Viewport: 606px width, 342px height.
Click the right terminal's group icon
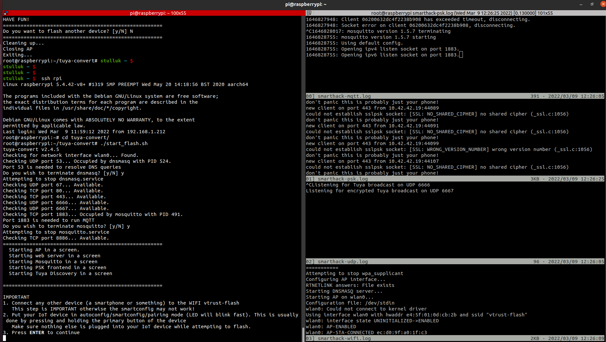(309, 13)
